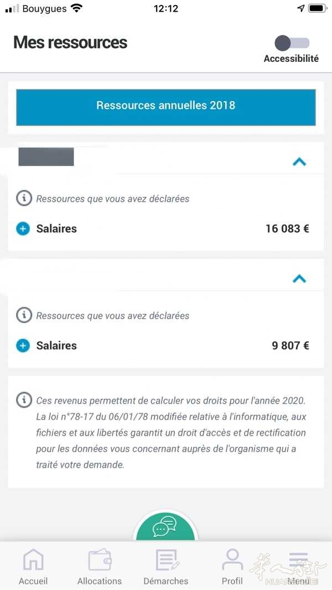Image resolution: width=332 pixels, height=590 pixels.
Task: Tap the Mes ressources page title
Action: click(x=70, y=42)
